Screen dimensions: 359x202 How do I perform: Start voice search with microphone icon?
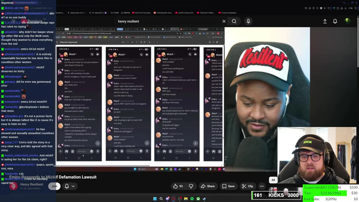248,21
